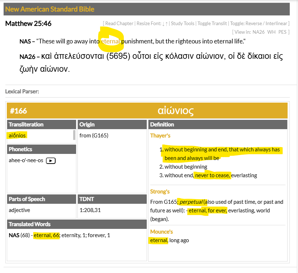Toggle Translit display

[212, 24]
